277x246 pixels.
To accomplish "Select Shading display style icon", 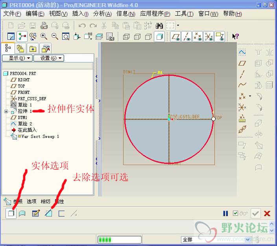I will [159, 37].
